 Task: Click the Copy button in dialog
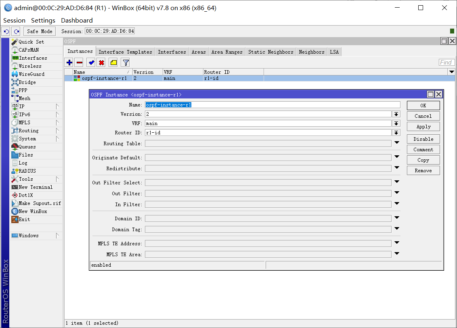coord(423,160)
